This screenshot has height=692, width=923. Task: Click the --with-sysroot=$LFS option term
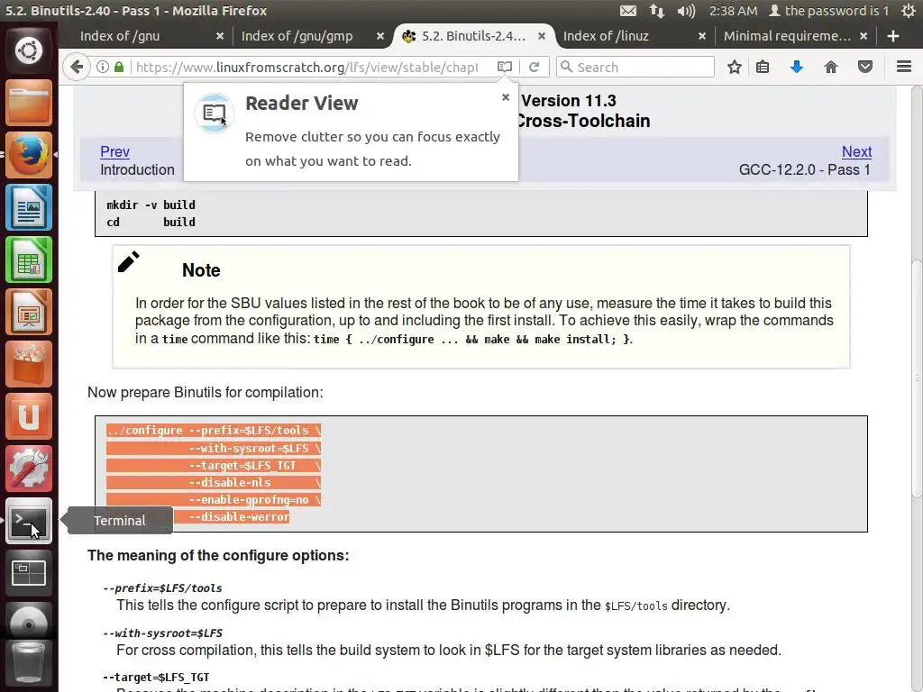pos(162,633)
